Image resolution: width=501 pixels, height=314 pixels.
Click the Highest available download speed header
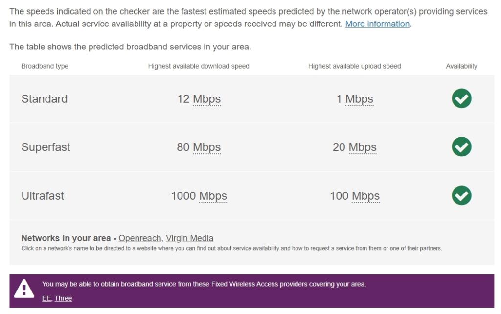[199, 66]
